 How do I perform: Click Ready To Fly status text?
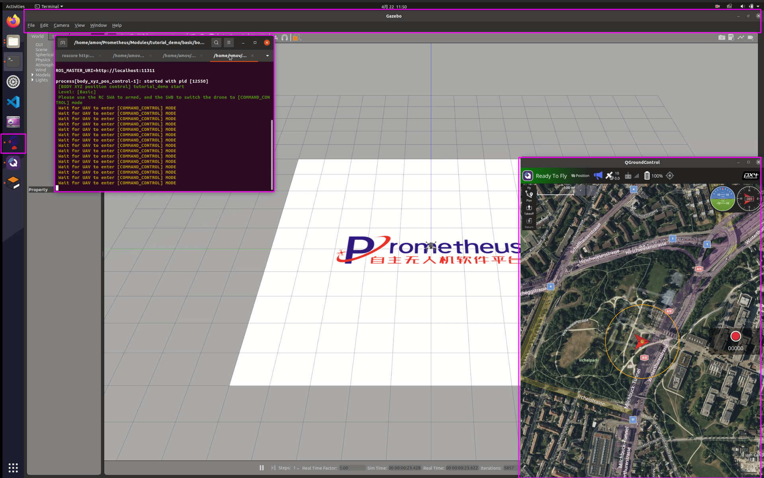(x=551, y=176)
